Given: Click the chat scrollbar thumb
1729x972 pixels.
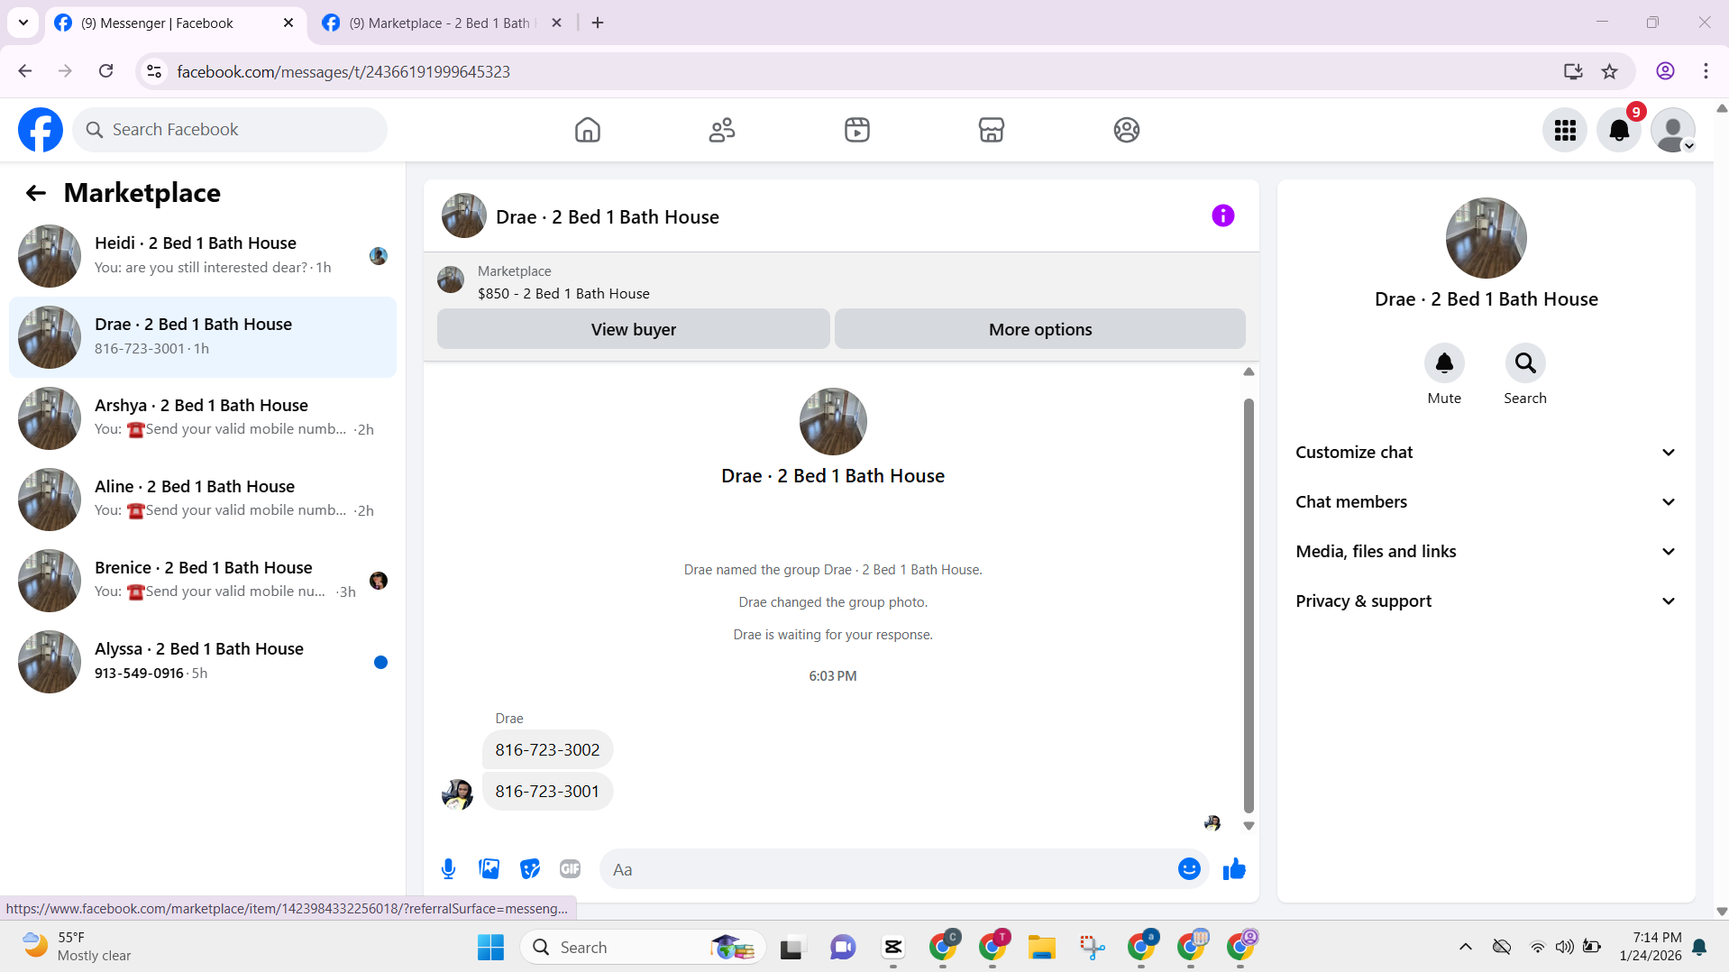Looking at the screenshot, I should [x=1249, y=605].
